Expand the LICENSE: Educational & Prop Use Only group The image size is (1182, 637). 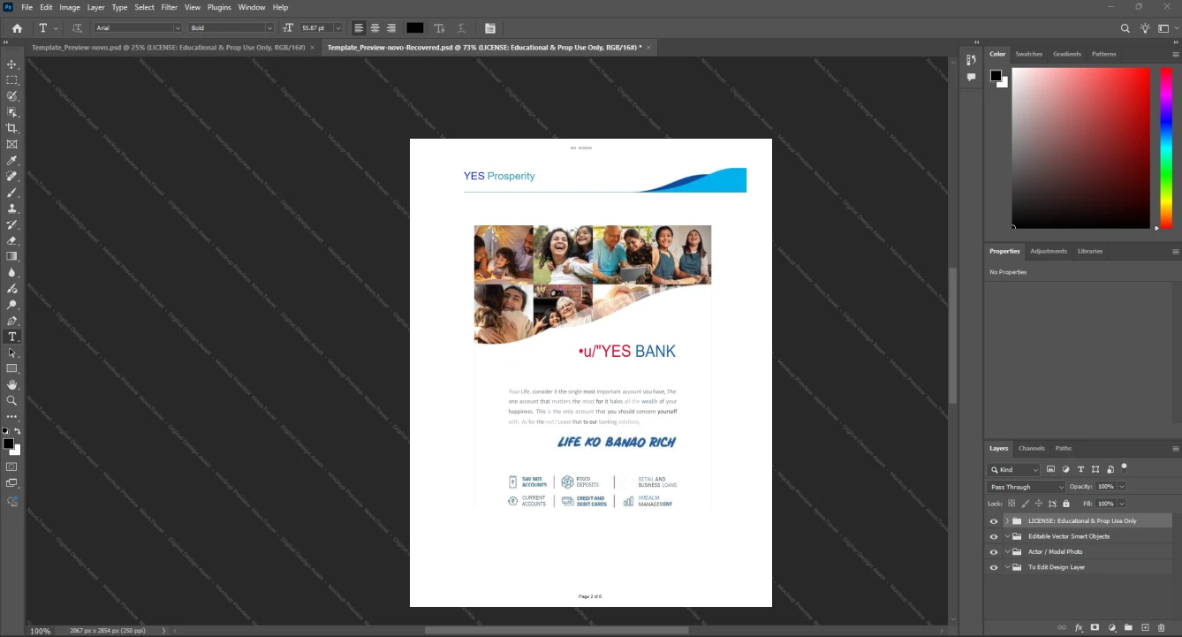click(1007, 521)
